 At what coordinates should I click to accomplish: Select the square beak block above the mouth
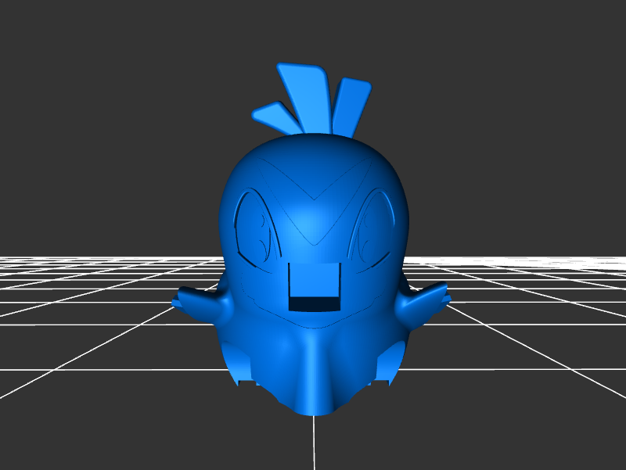[315, 280]
